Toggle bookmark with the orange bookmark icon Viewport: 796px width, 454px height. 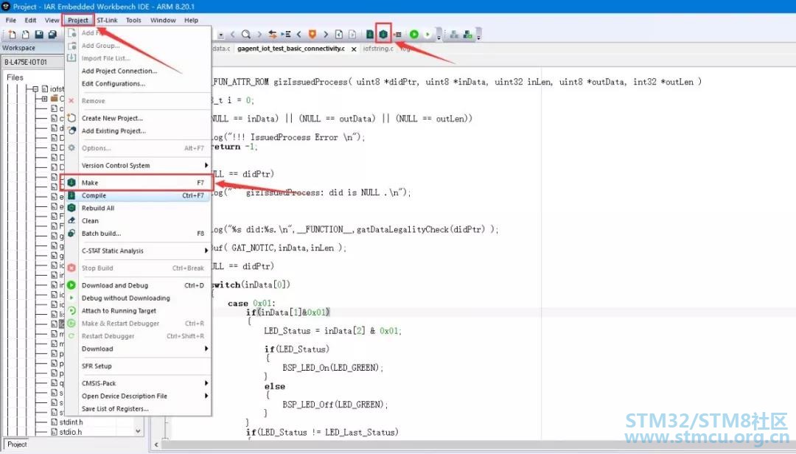313,35
